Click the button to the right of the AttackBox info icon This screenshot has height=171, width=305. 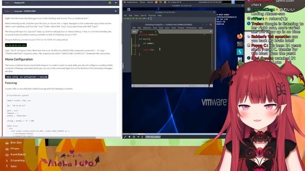153,137
